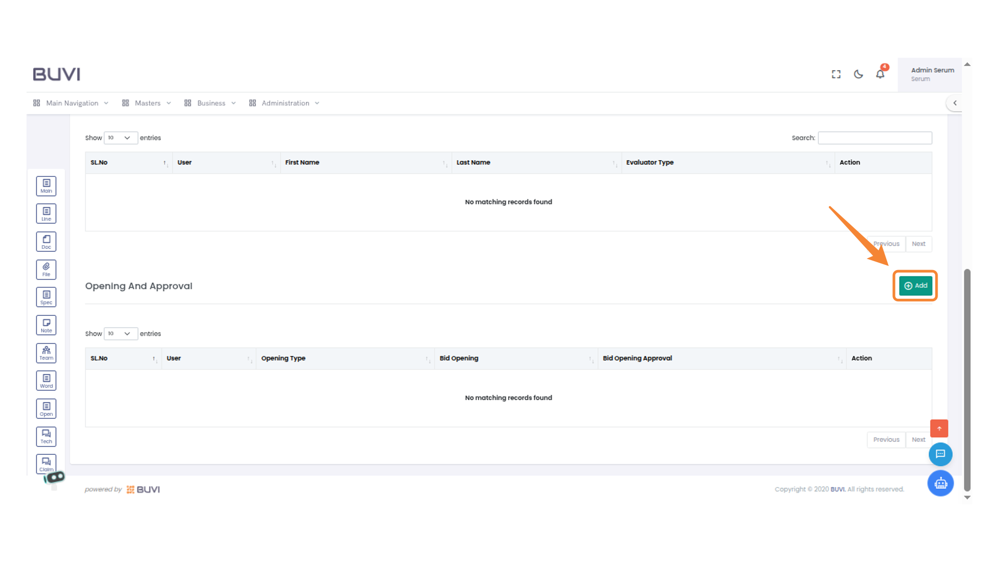The image size is (999, 562).
Task: Open evaluator table show entries dropdown
Action: (x=120, y=138)
